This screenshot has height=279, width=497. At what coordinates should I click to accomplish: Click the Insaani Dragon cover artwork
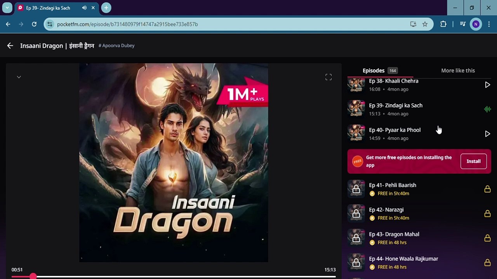[x=174, y=163]
